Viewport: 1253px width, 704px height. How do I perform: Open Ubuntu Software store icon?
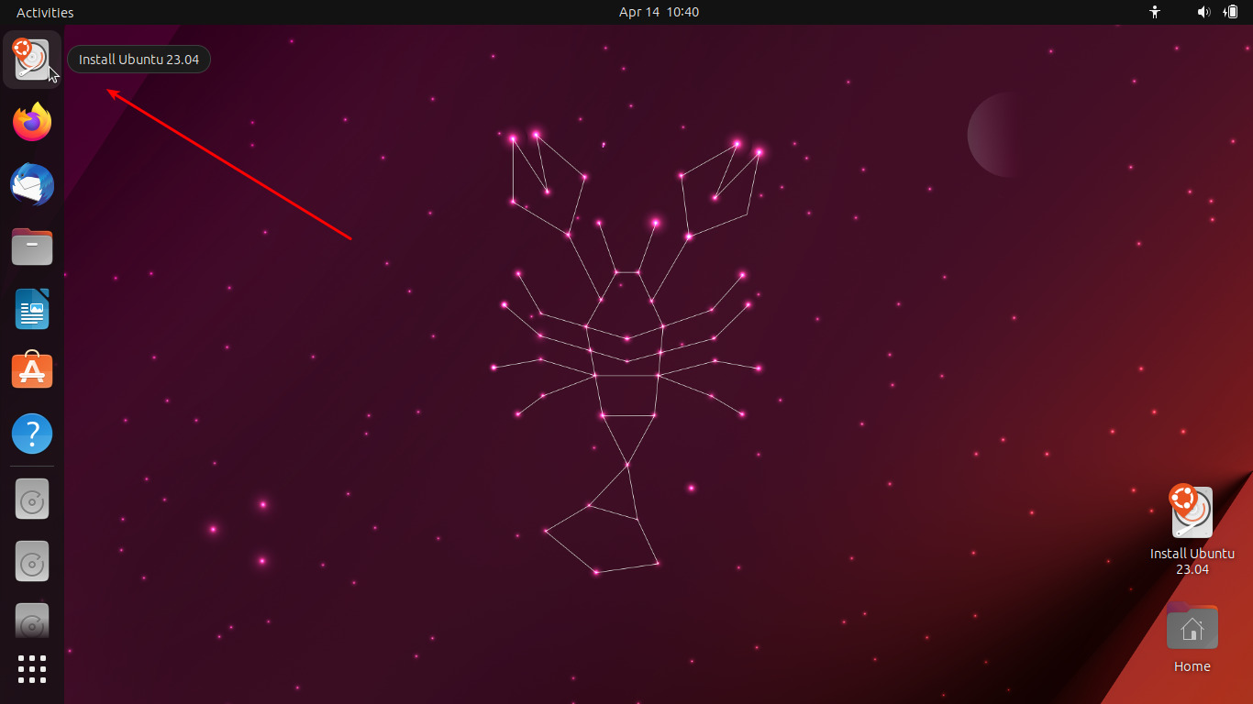32,370
